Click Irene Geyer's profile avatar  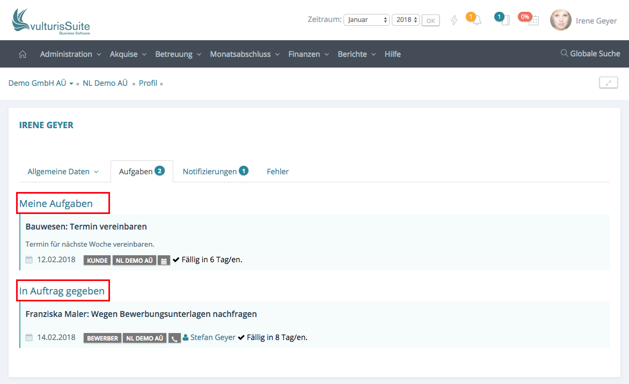pyautogui.click(x=560, y=20)
